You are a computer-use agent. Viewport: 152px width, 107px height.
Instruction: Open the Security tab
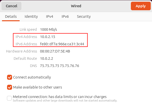click(84, 16)
